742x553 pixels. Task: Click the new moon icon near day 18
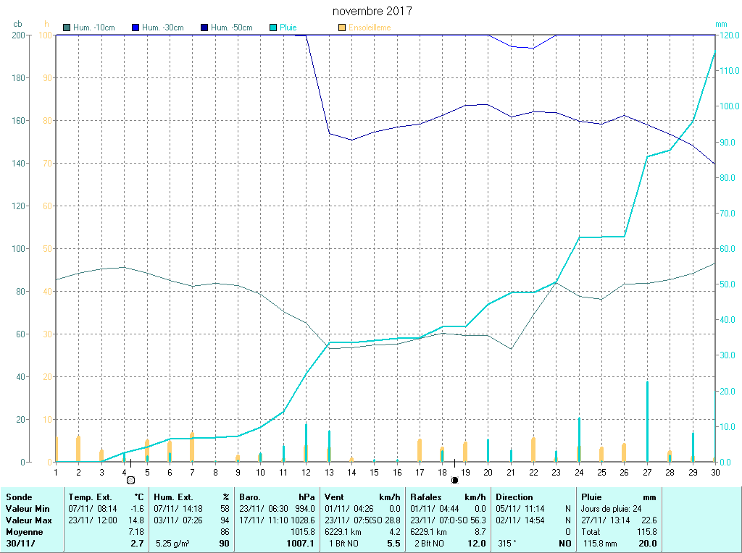454,480
